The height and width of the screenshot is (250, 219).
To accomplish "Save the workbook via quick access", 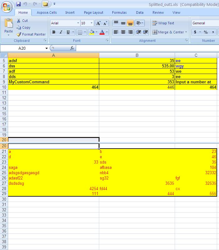I will (18, 4).
